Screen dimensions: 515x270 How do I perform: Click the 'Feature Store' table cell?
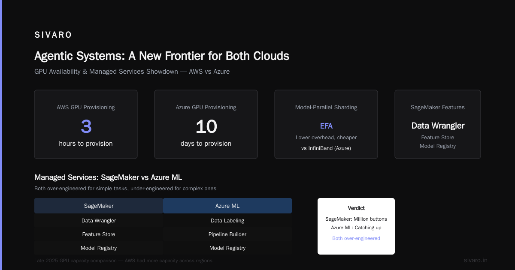99,234
